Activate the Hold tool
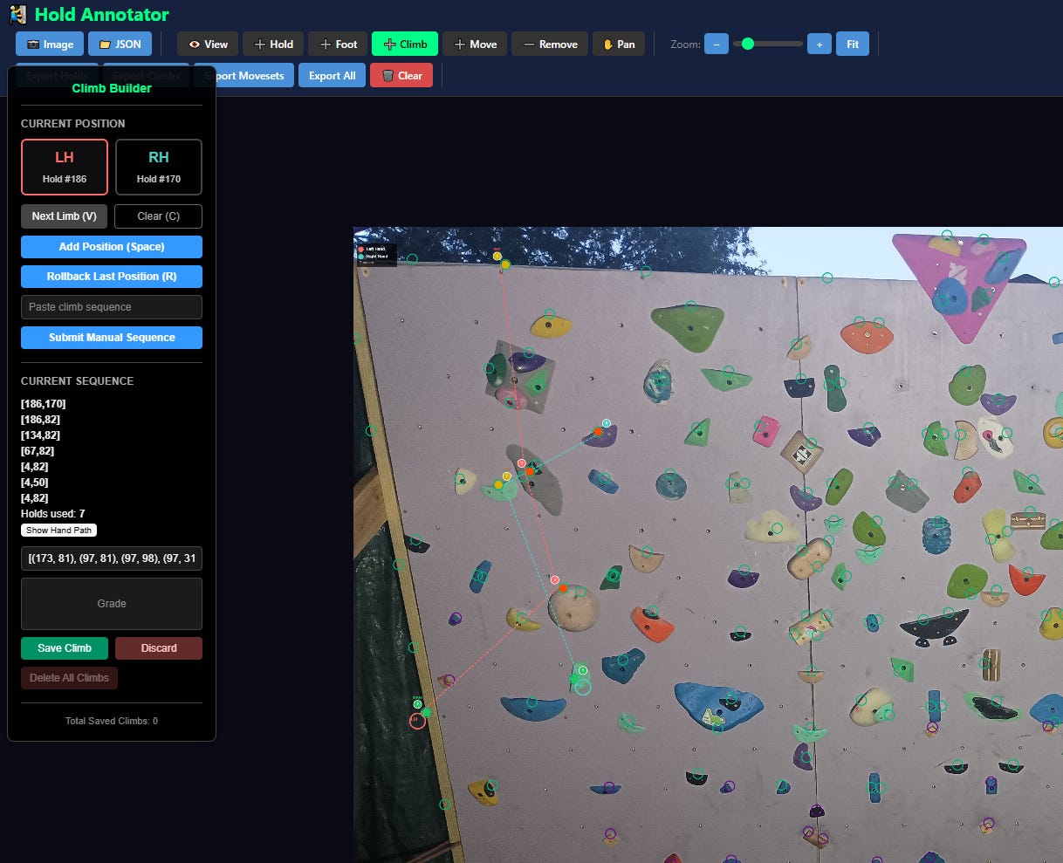This screenshot has width=1063, height=863. pyautogui.click(x=273, y=44)
